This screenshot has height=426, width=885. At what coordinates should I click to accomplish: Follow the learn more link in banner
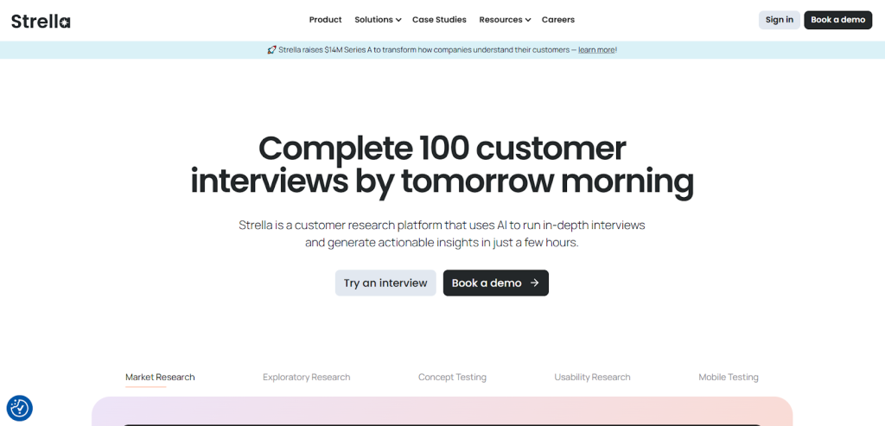(x=596, y=50)
